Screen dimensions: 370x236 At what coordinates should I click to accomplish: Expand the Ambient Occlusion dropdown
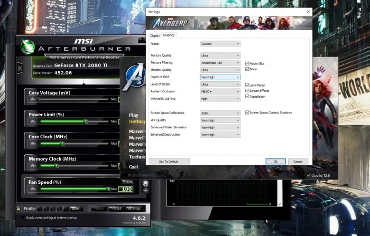coord(220,91)
